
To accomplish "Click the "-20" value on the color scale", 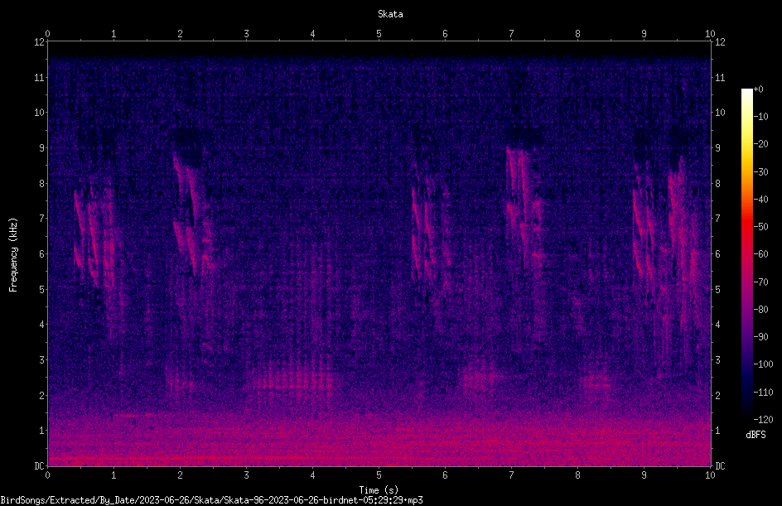I will (x=761, y=144).
